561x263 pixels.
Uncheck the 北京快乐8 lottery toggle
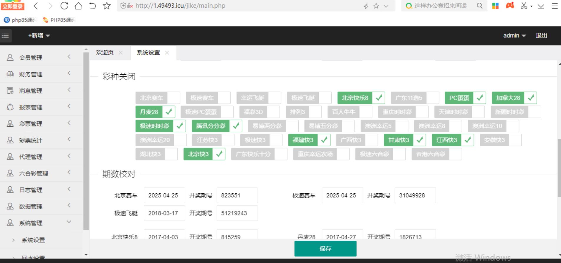[379, 98]
